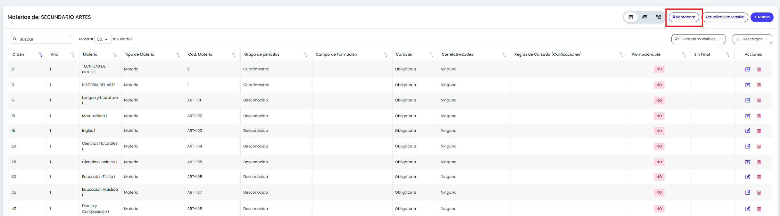The width and height of the screenshot is (780, 216).
Task: Remove the Matemática I subject
Action: click(759, 116)
